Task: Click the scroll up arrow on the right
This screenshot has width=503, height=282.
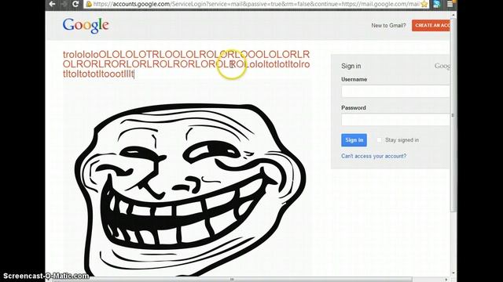Action: pyautogui.click(x=453, y=15)
